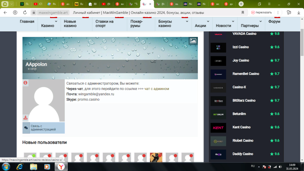Click the Yandex home button in toolbar
The width and height of the screenshot is (304, 171).
15,12
